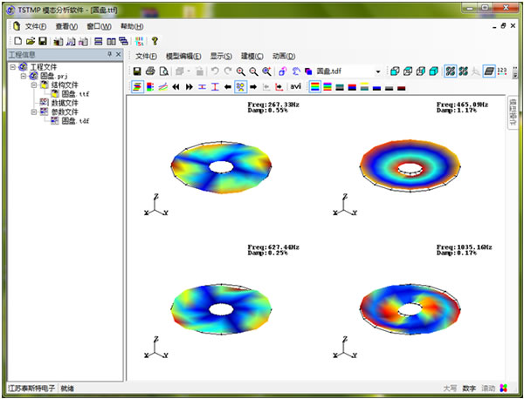The width and height of the screenshot is (524, 399).
Task: Collapse the 参数文件 tree node
Action: point(32,112)
